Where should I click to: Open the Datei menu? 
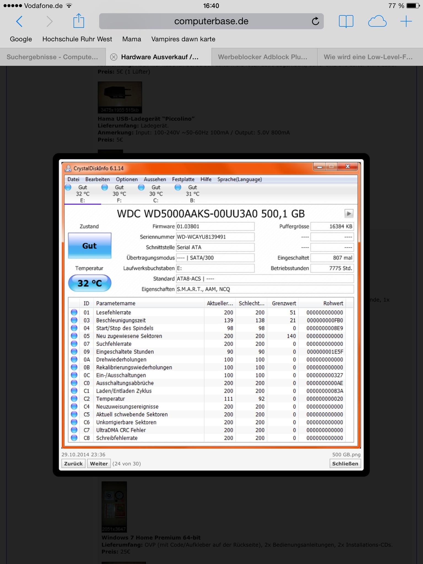tap(73, 179)
